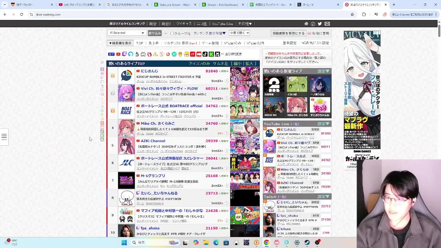Filter by the red 17LIVE platform icon
Viewport: 441px width, 248px height.
193,54
